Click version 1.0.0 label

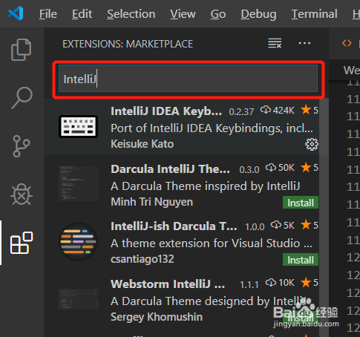coord(255,226)
